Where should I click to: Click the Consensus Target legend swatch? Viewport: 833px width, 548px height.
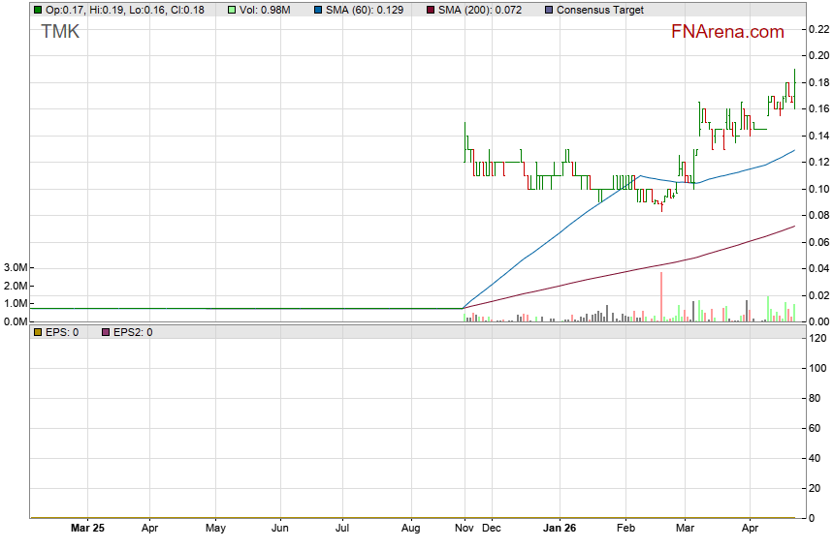pos(548,10)
